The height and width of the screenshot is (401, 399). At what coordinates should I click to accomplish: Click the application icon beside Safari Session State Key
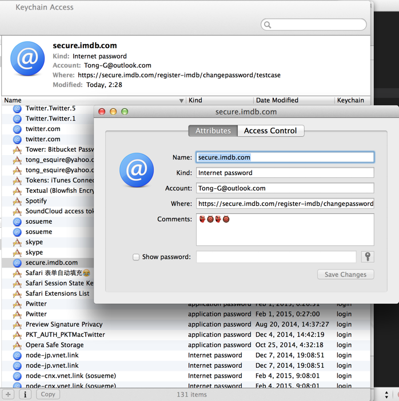tap(17, 283)
